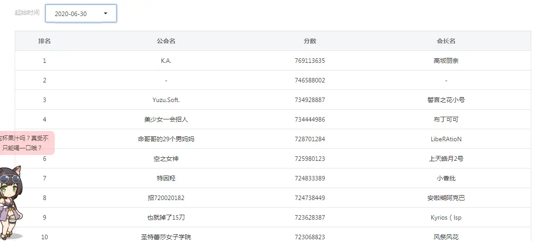Click the dropdown arrow in the date selector

click(106, 13)
